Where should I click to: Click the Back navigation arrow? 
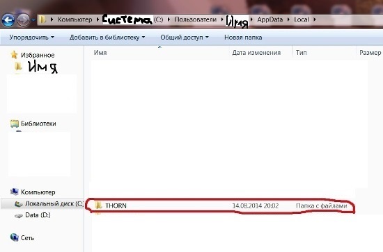[x=8, y=20]
